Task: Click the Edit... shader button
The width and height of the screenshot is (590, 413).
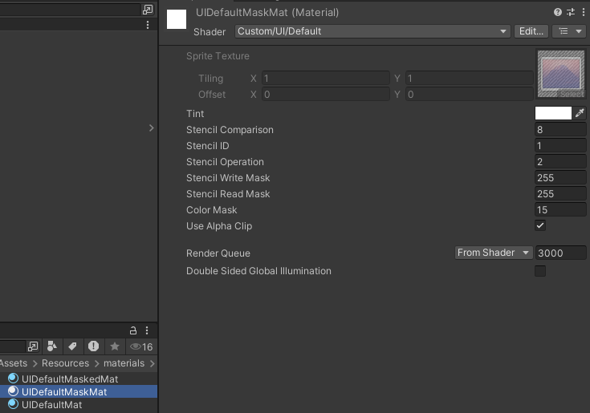Action: point(531,31)
